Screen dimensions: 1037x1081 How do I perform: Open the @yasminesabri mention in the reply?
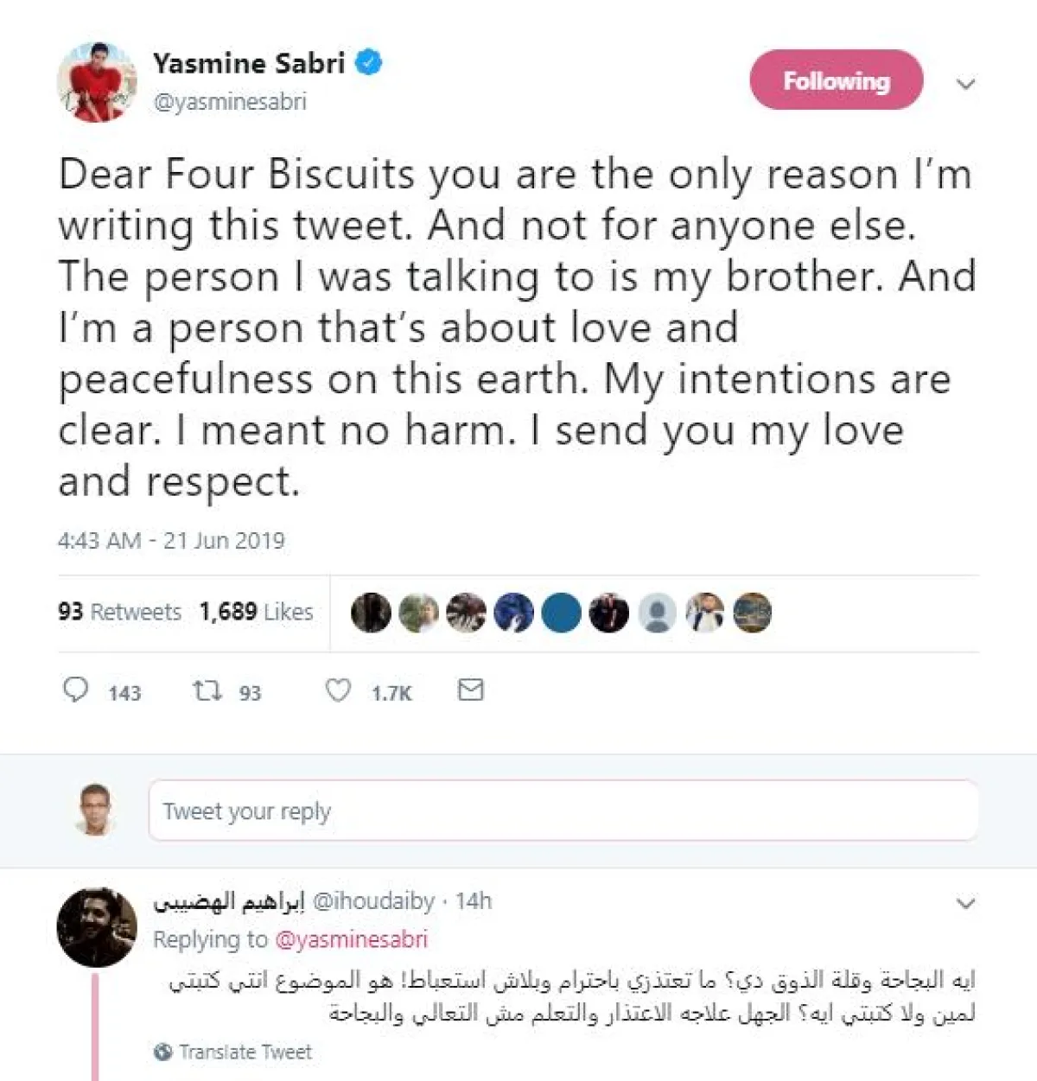(351, 939)
